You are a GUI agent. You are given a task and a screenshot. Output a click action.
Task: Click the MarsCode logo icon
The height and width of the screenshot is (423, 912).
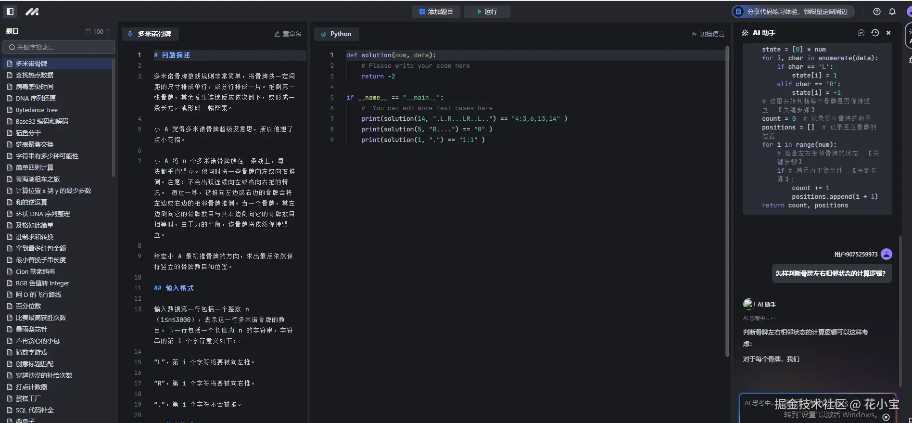pos(32,12)
